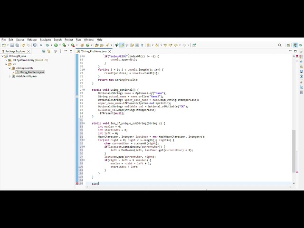Toggle Link with Editor in Package Explorer
304x228 pixels.
[x=49, y=51]
